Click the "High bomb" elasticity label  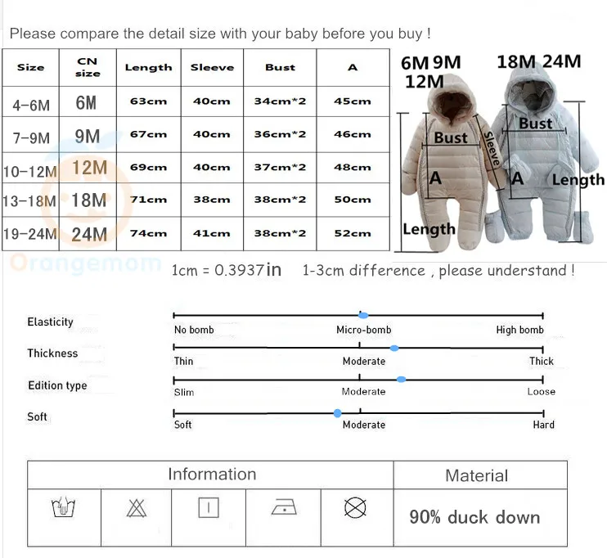point(520,330)
